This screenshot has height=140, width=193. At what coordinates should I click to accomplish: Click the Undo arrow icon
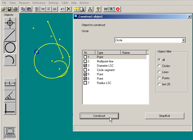pos(63,9)
